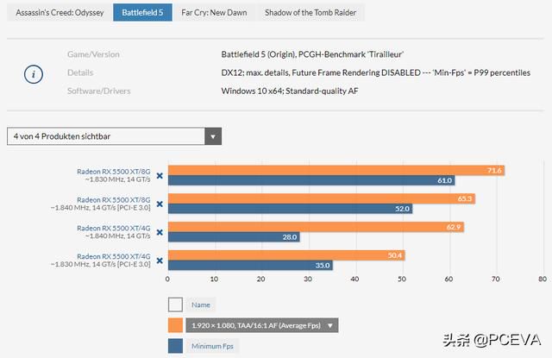The height and width of the screenshot is (358, 552).
Task: Click the orange 71.6 average fps bar
Action: [x=336, y=171]
